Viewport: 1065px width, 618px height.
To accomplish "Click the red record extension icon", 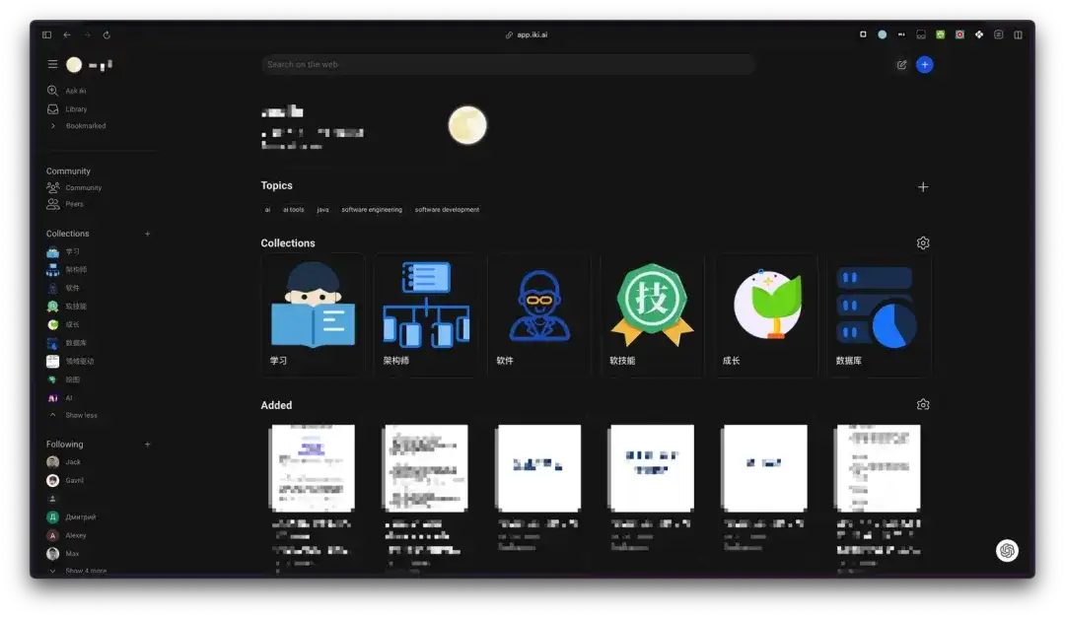I will coord(959,34).
